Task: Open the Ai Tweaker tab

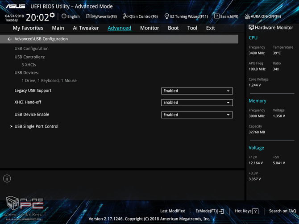Action: coord(86,28)
